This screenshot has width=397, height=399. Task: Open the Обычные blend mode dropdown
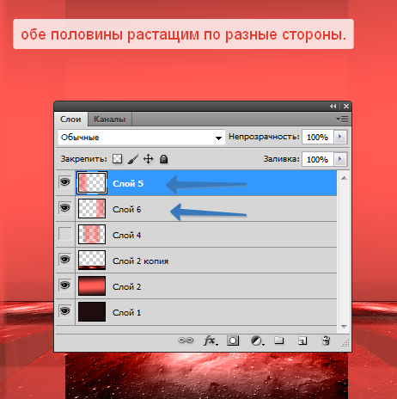[141, 138]
